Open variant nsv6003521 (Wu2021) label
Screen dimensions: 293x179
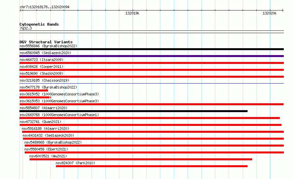[48, 156]
